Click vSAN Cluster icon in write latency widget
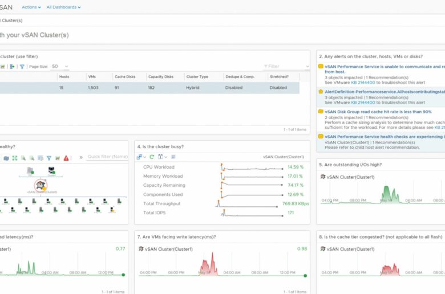 (141, 248)
